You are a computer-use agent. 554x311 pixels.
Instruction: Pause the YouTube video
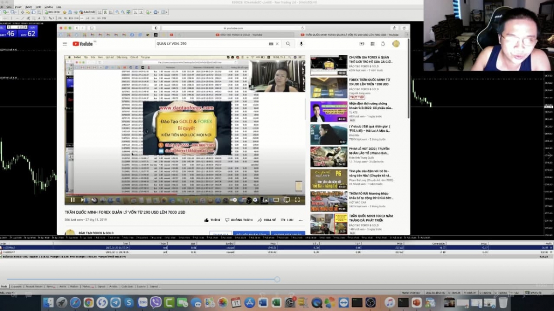click(72, 200)
